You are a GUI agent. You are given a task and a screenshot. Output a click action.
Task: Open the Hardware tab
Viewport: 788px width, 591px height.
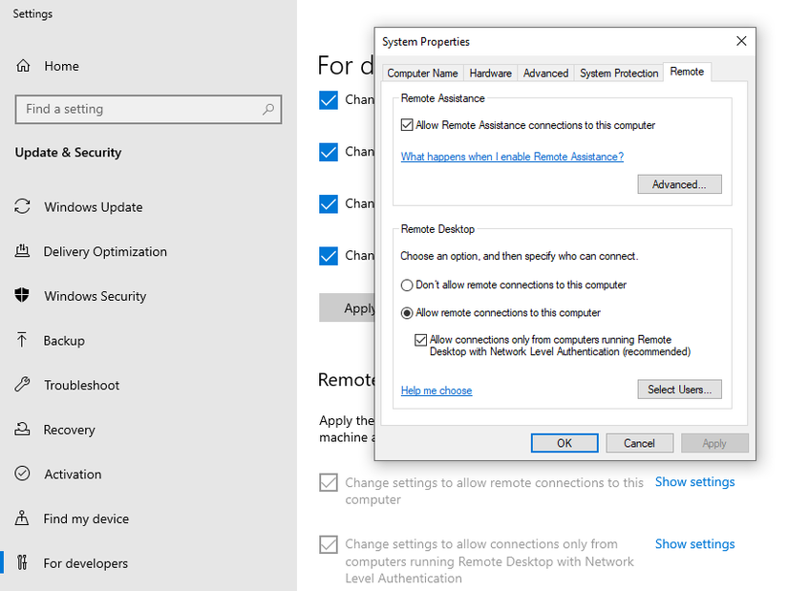click(x=491, y=74)
